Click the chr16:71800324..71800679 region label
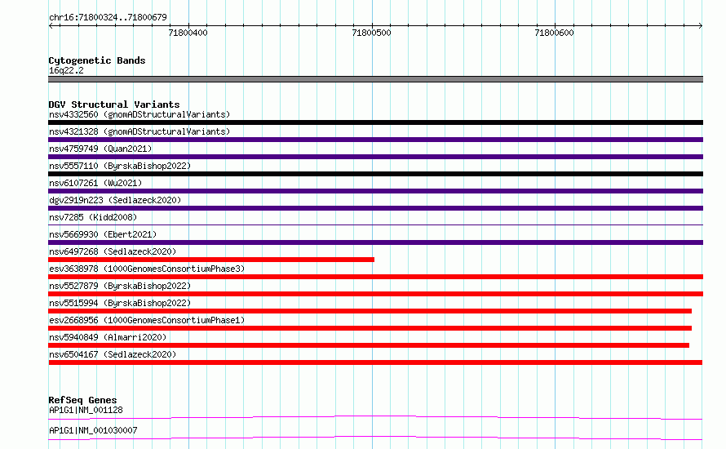The height and width of the screenshot is (449, 726). [x=108, y=18]
